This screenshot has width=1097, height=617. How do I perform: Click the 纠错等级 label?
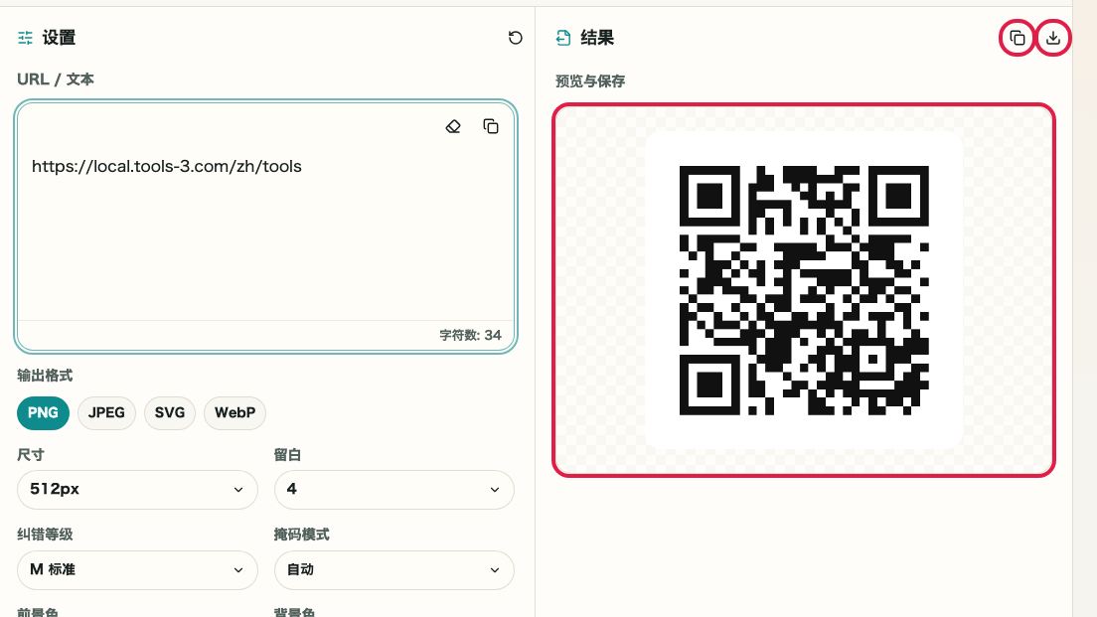45,535
